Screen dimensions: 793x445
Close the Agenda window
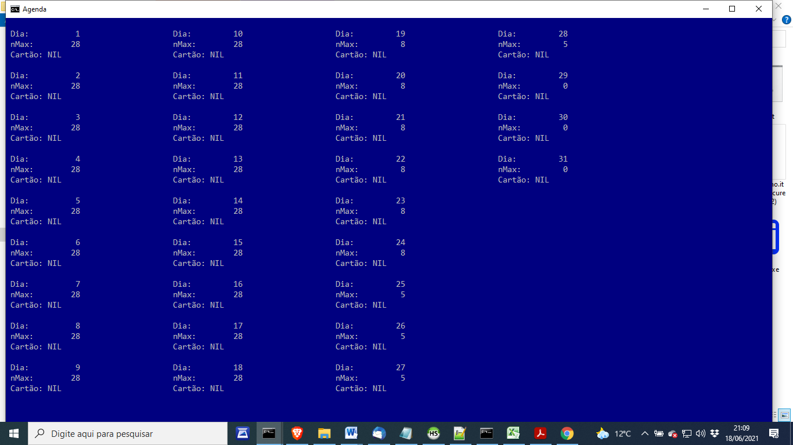pyautogui.click(x=759, y=9)
